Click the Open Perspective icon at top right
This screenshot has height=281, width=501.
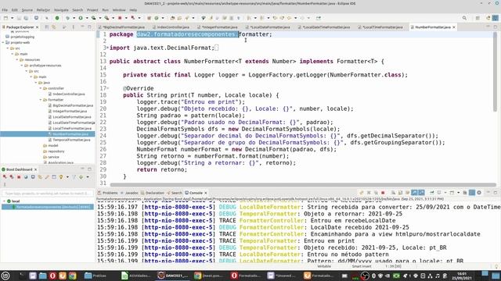(478, 18)
